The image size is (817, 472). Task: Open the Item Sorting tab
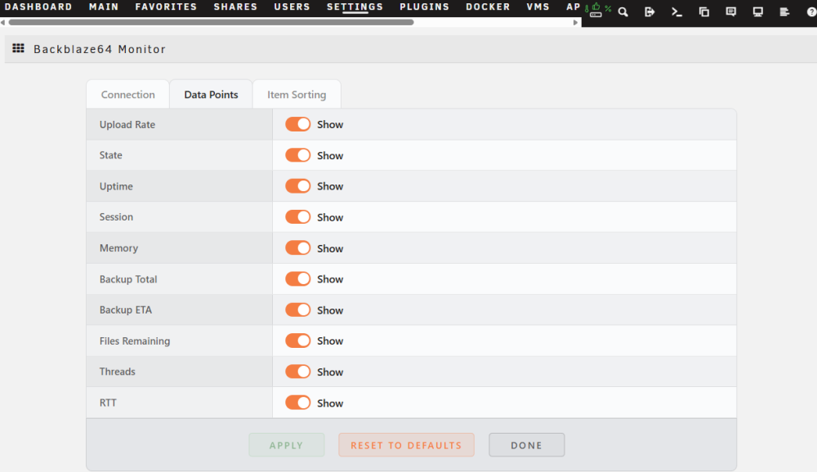(297, 94)
